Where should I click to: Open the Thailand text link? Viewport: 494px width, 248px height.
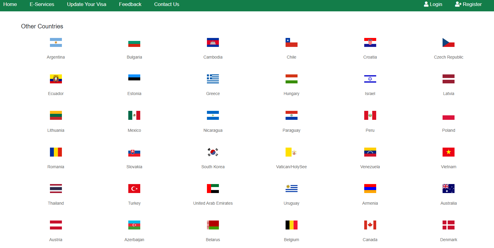click(x=56, y=203)
